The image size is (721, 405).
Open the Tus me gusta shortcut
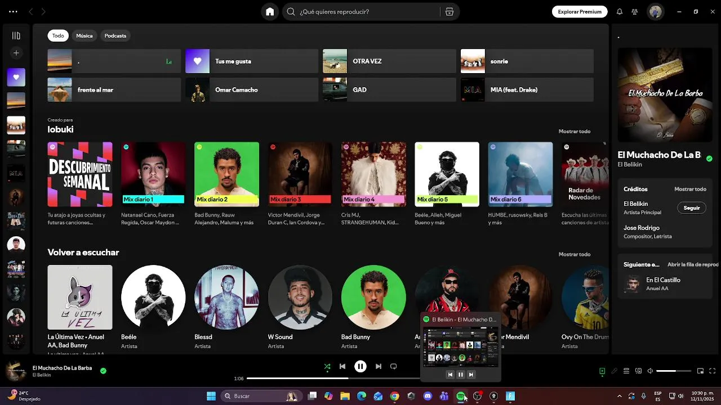tap(252, 61)
